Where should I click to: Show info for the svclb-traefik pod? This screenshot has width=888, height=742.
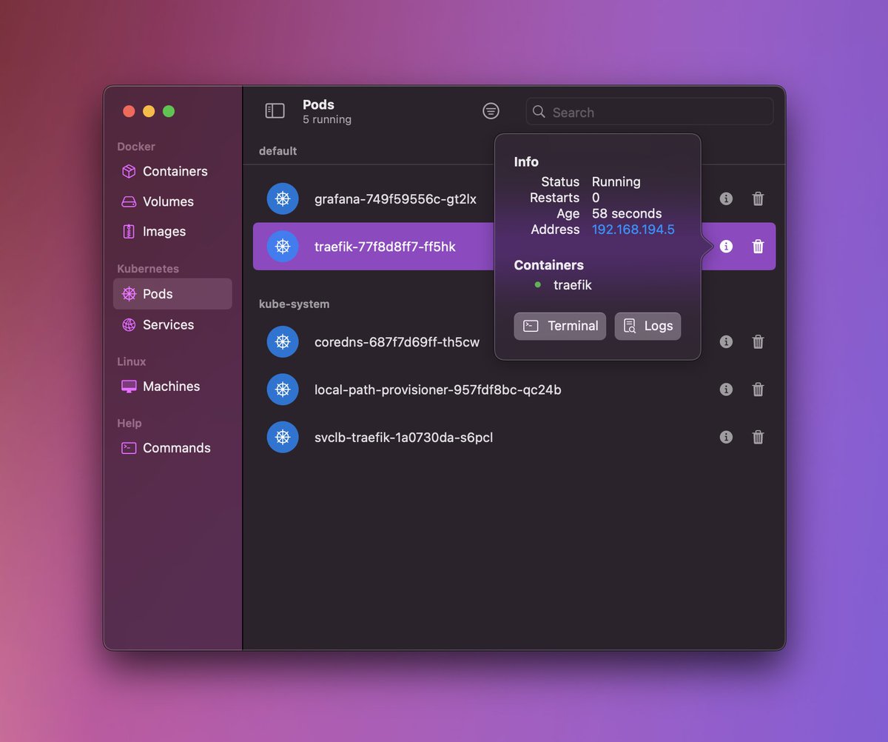tap(726, 438)
